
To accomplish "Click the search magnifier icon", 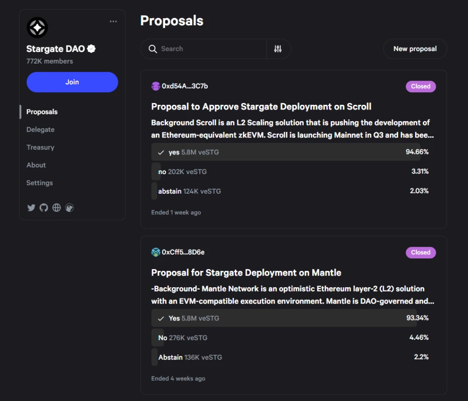I will tap(153, 49).
